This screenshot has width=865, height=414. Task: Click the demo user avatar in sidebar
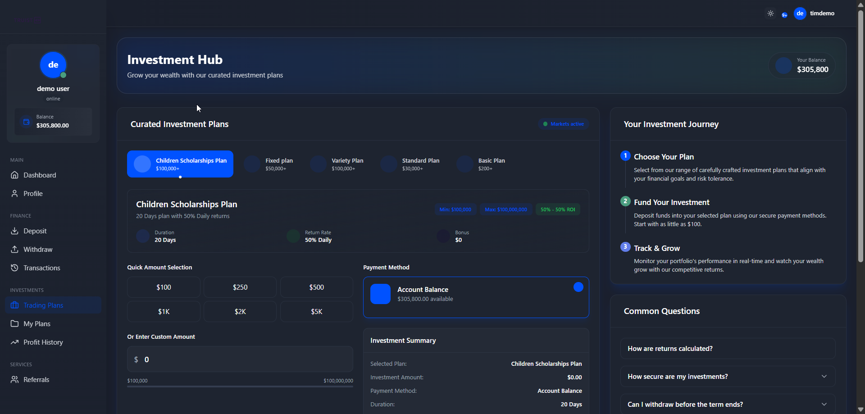click(53, 65)
